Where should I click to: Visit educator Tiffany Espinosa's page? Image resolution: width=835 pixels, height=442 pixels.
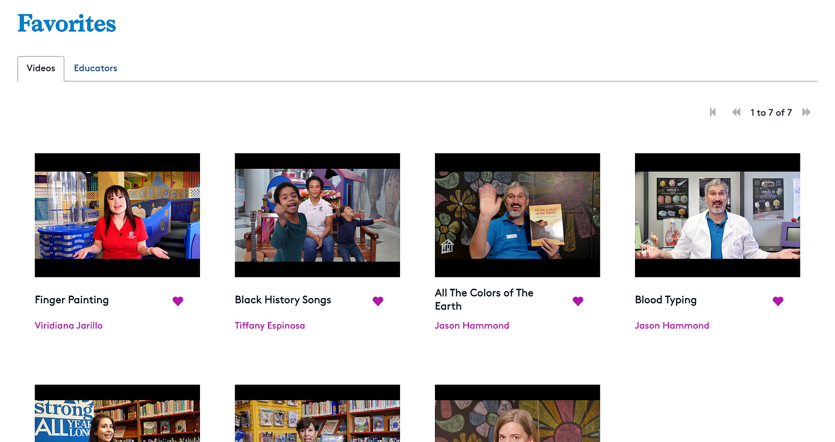[270, 325]
